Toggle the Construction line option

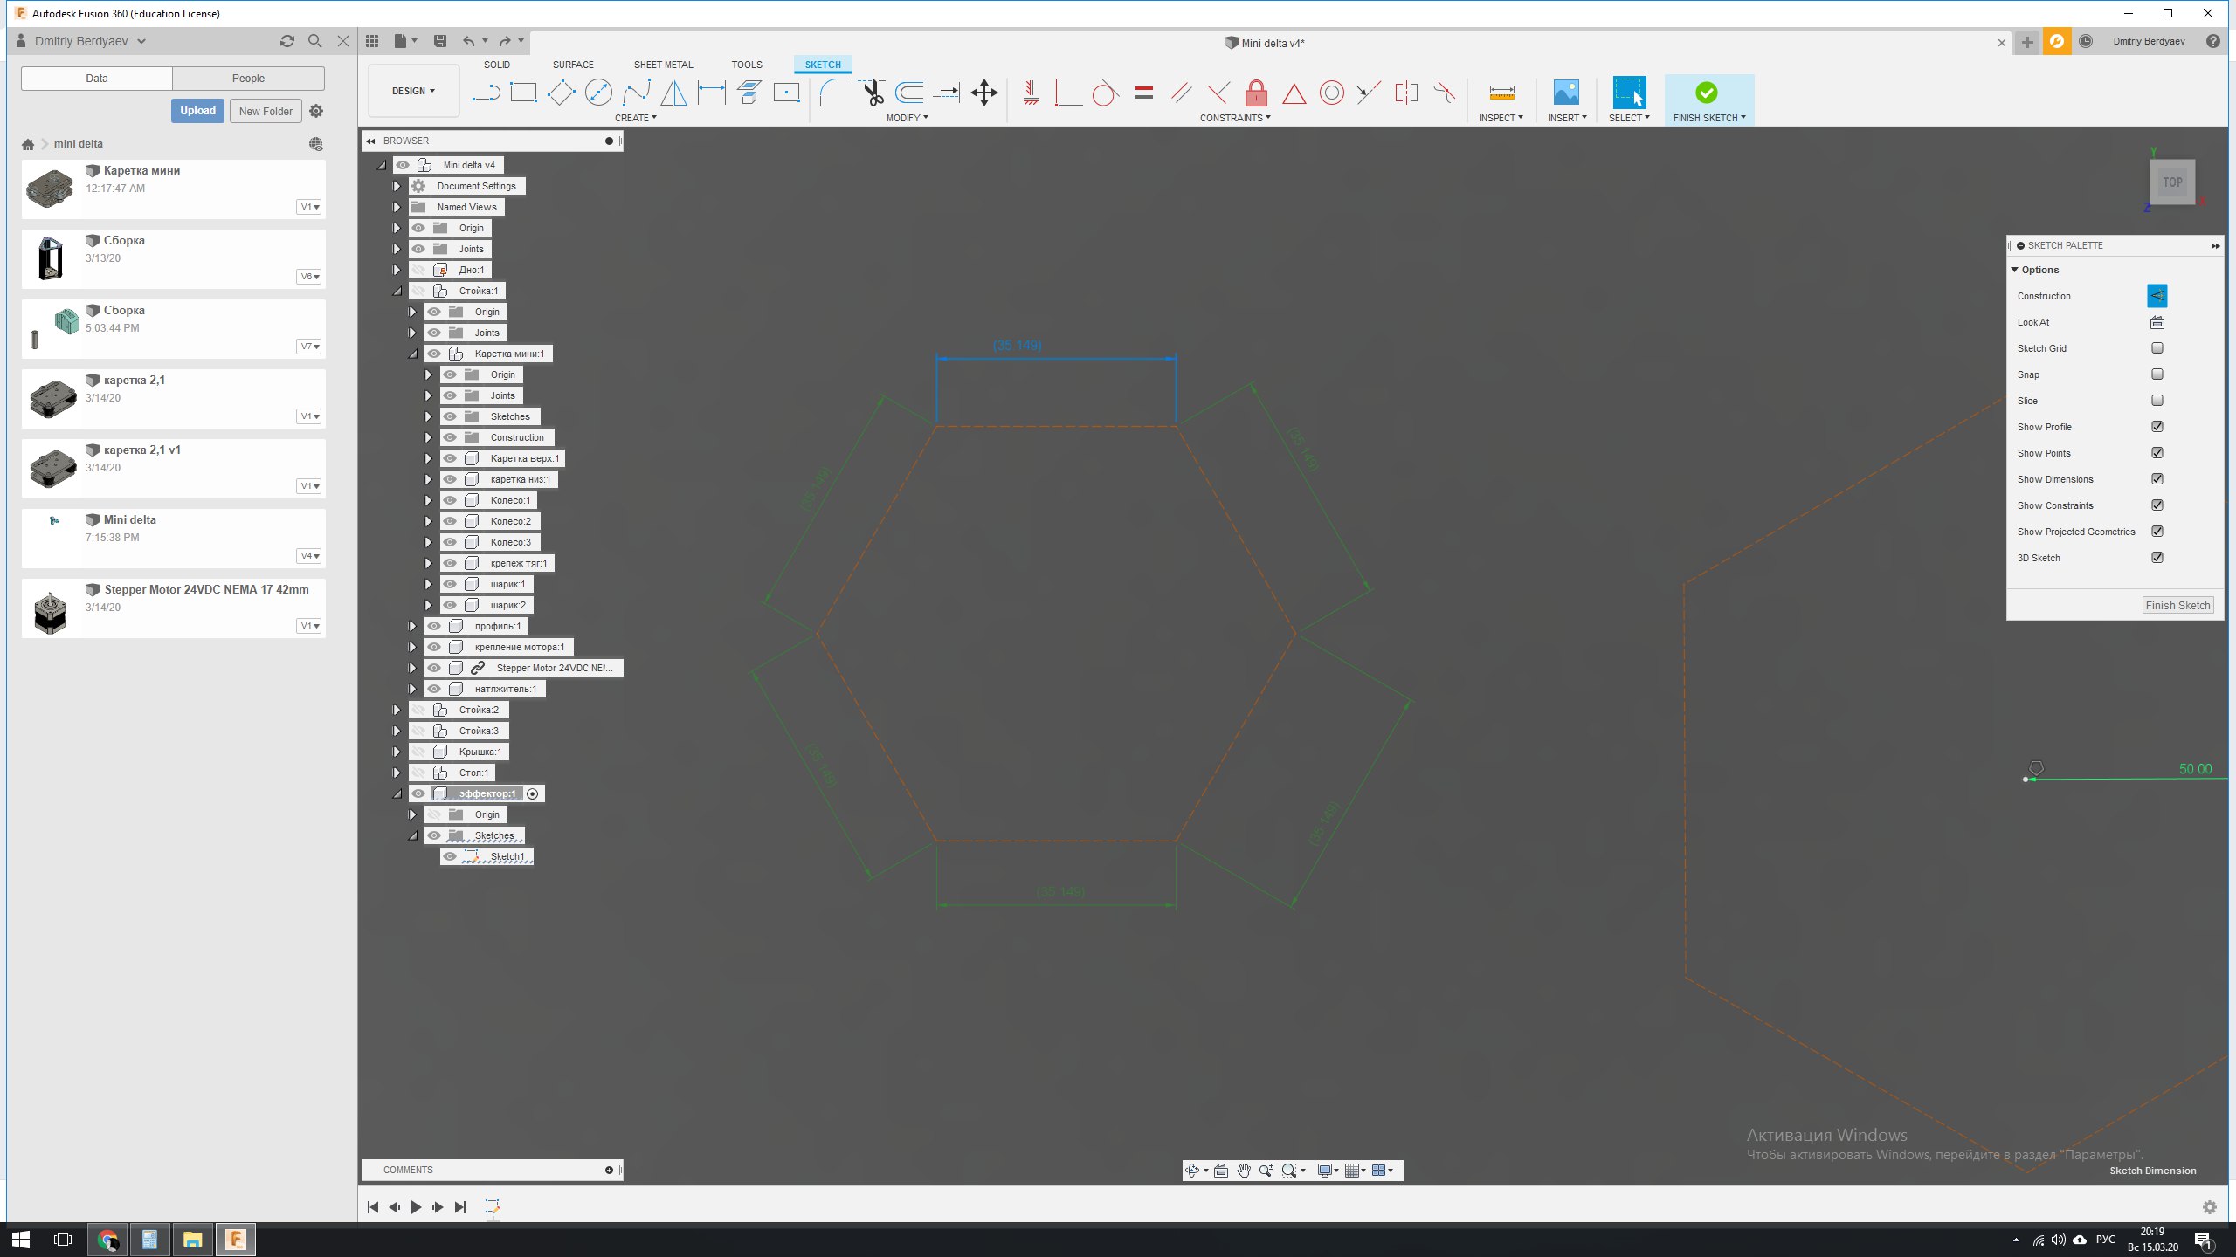click(x=2157, y=296)
